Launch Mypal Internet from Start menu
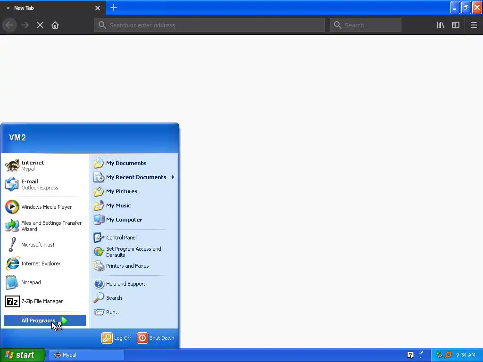Screen dimensions: 483x362 pyautogui.click(x=45, y=165)
